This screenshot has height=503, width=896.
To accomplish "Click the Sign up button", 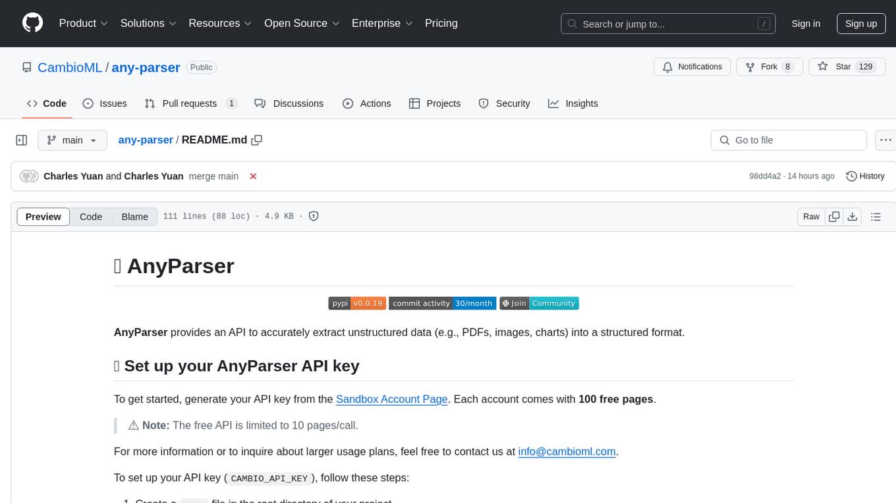I will click(861, 24).
